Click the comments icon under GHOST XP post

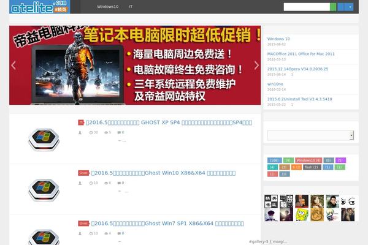click(x=119, y=133)
